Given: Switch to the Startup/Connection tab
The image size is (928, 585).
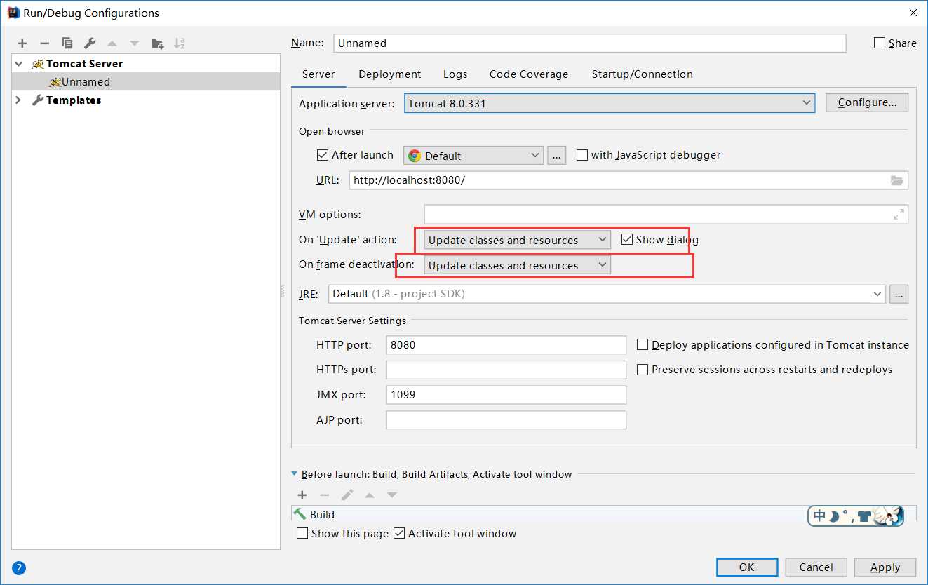Looking at the screenshot, I should 643,74.
